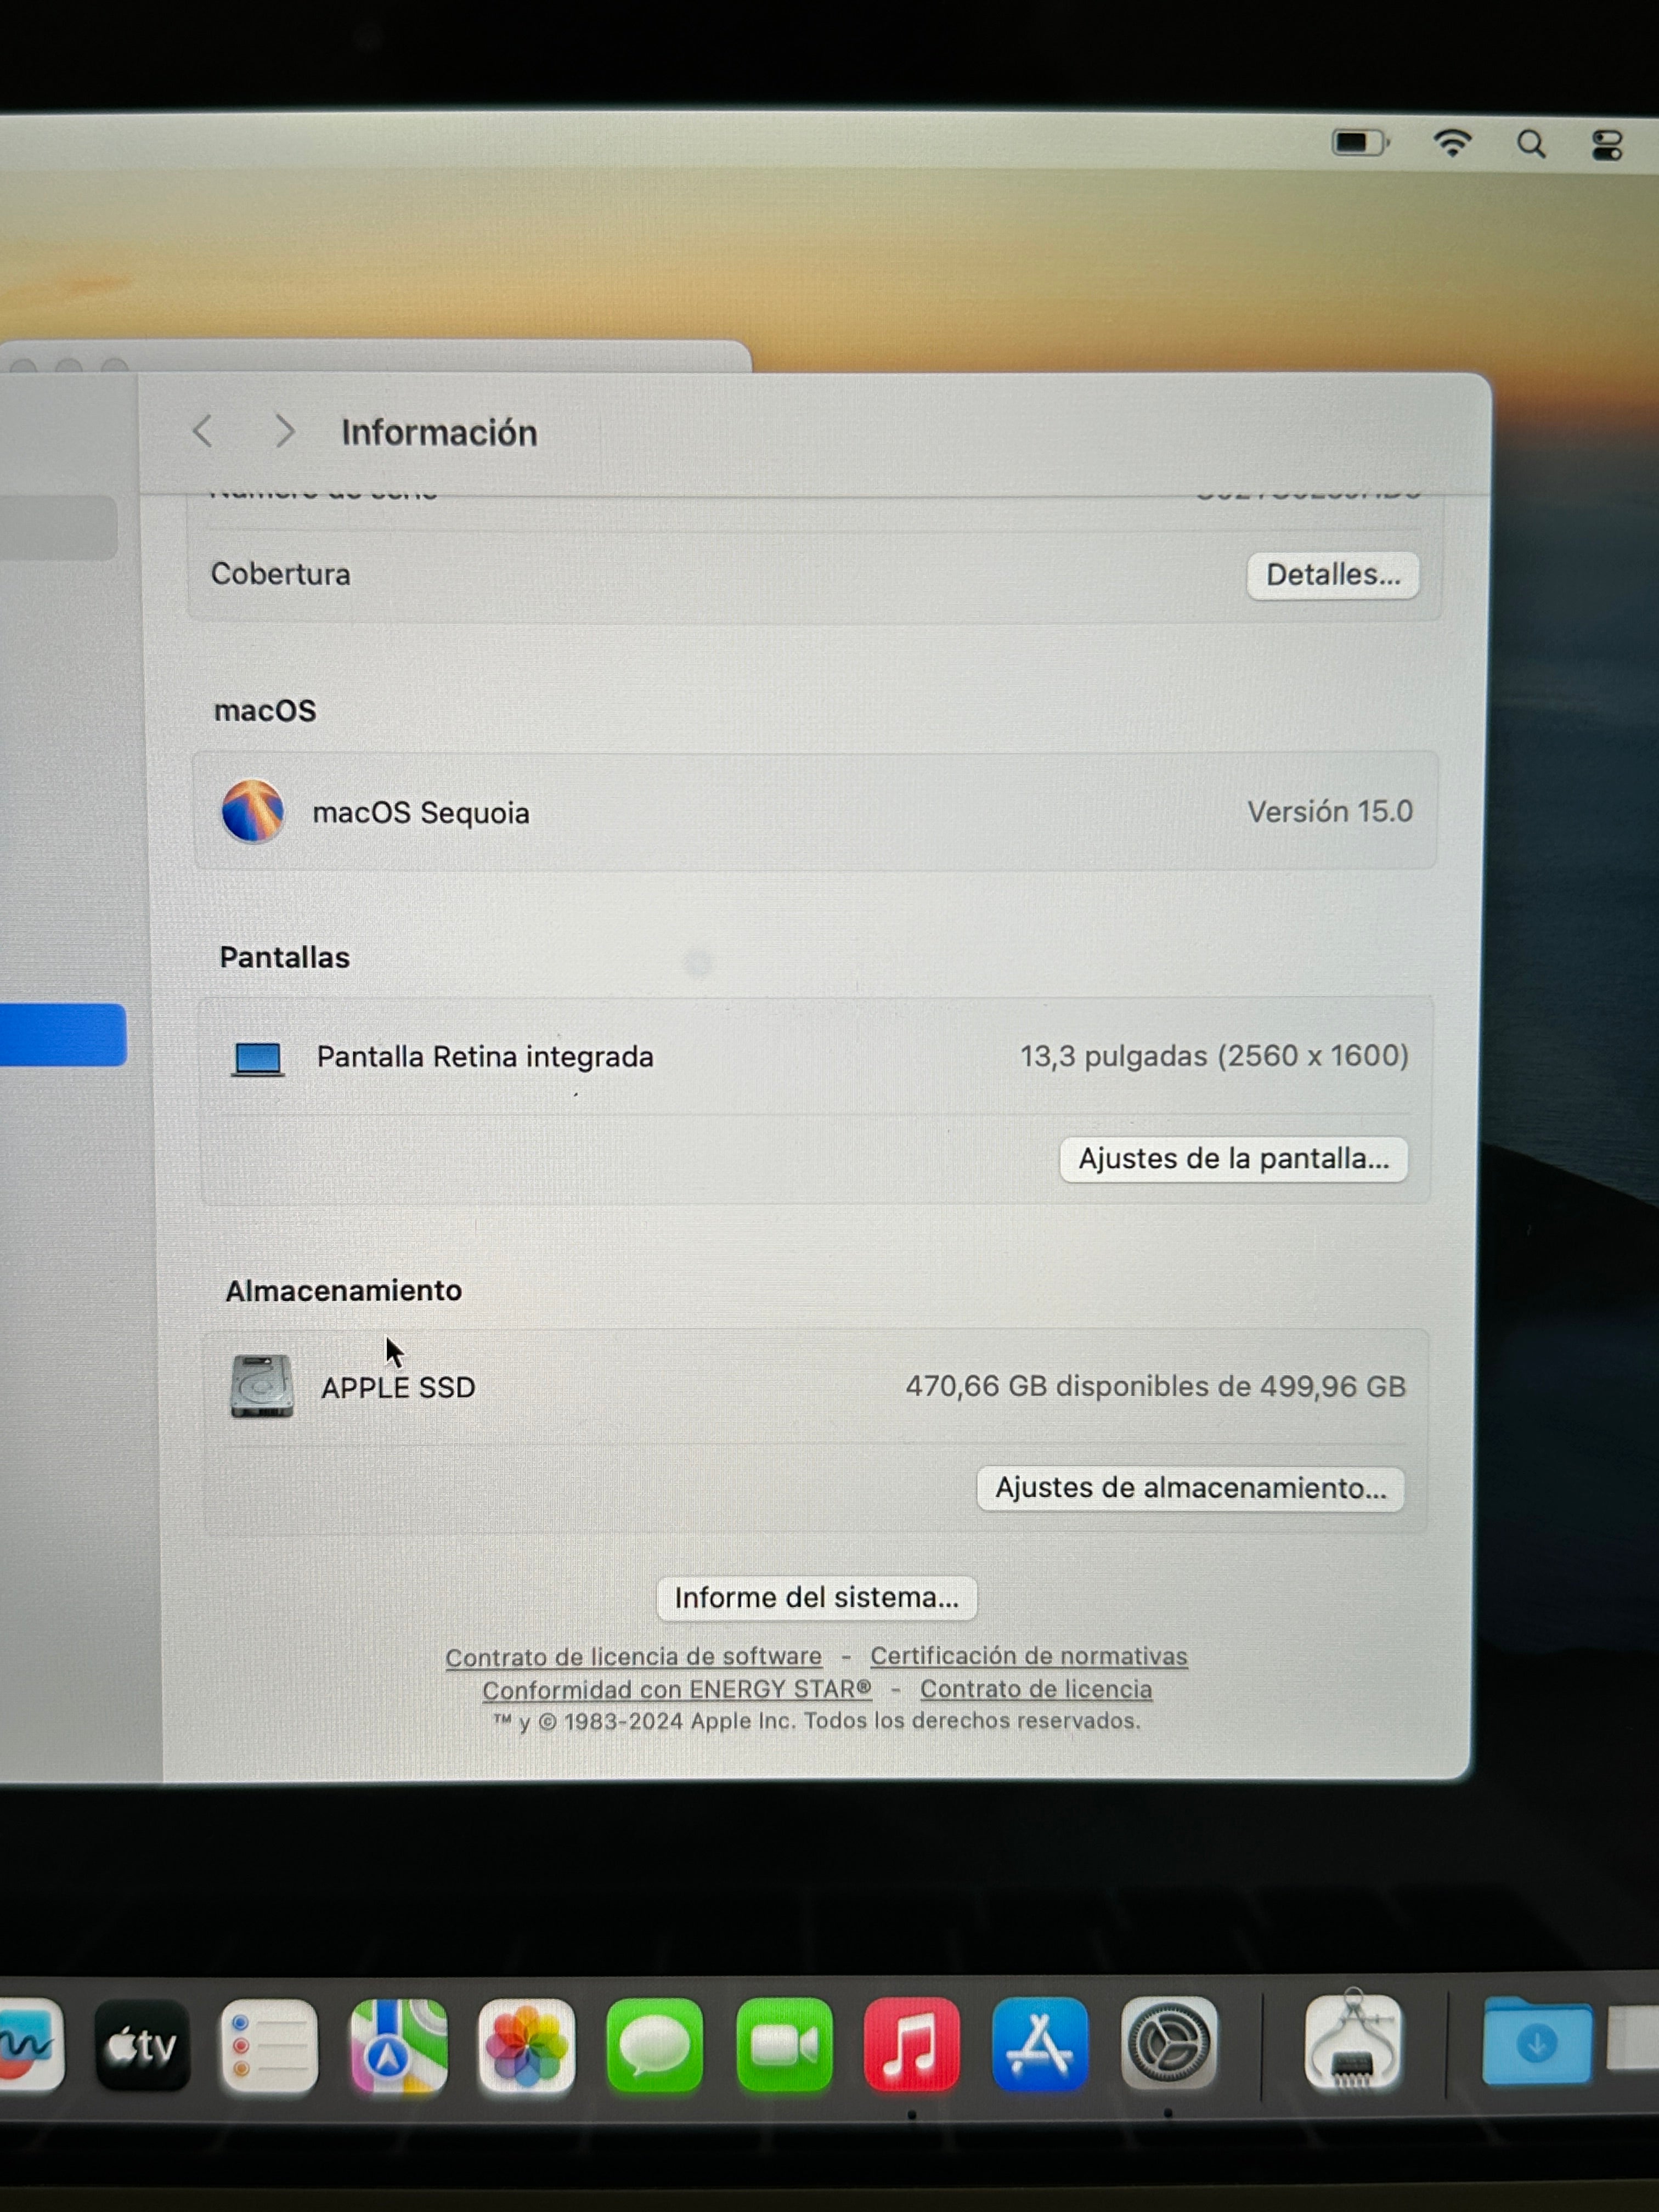Open the Contrato de licencia link

[x=1036, y=1689]
